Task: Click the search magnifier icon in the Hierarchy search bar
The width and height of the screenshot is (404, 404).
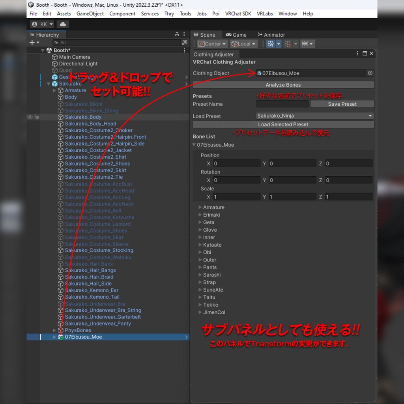Action: tap(56, 43)
